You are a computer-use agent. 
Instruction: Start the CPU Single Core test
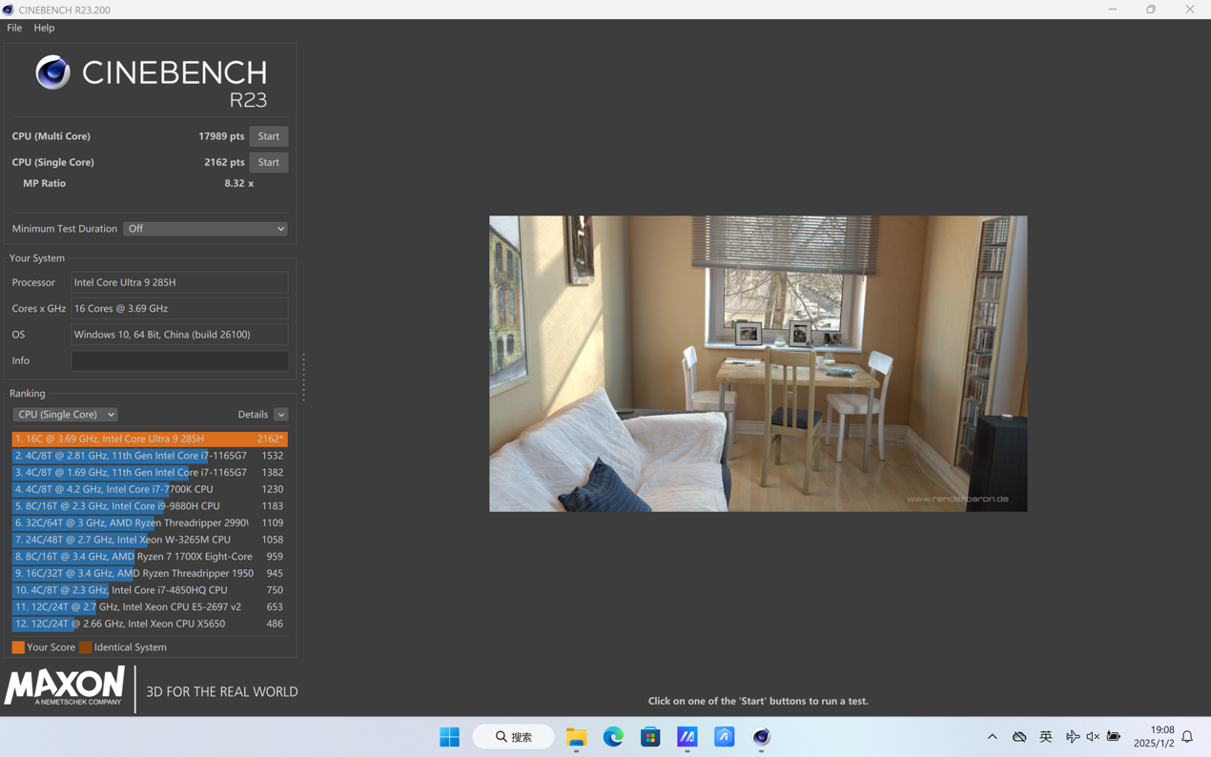click(x=269, y=162)
